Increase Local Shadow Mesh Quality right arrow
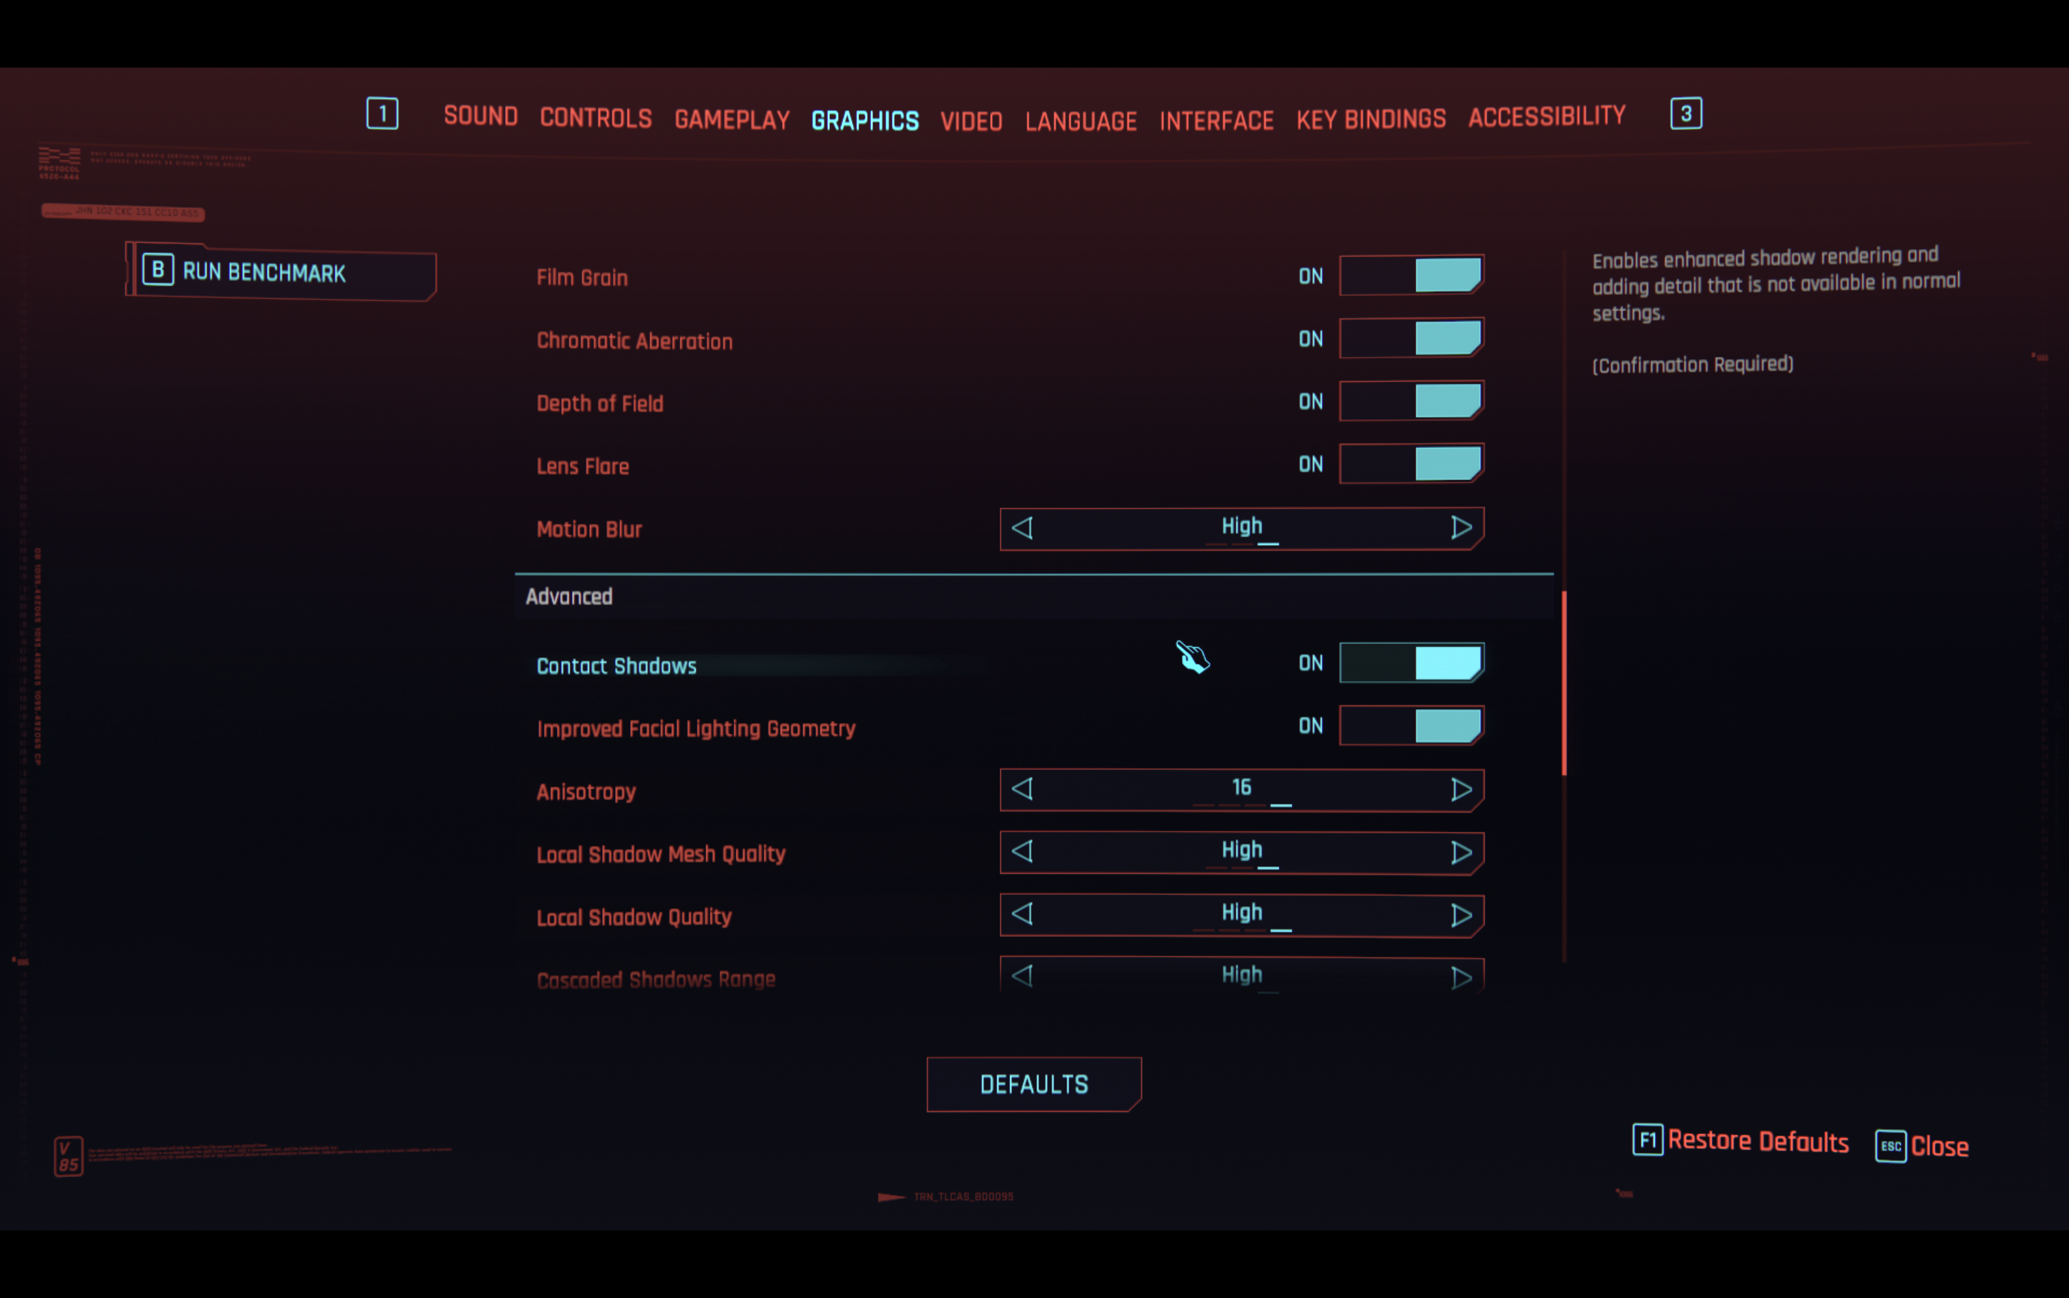This screenshot has height=1298, width=2069. point(1461,853)
